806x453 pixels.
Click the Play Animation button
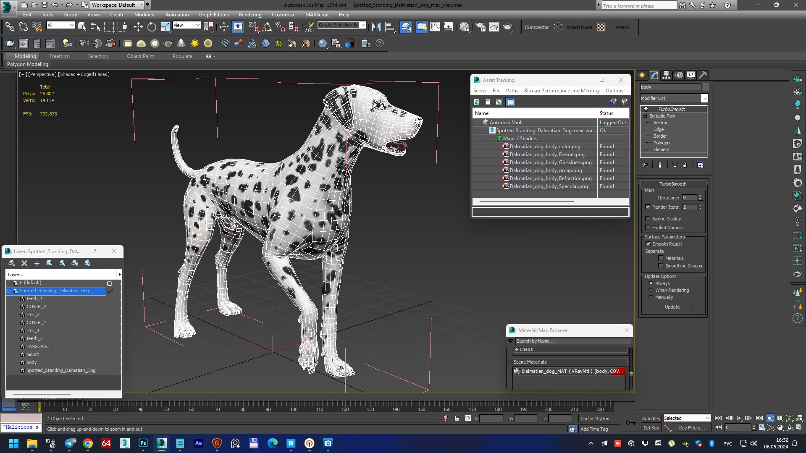click(739, 418)
